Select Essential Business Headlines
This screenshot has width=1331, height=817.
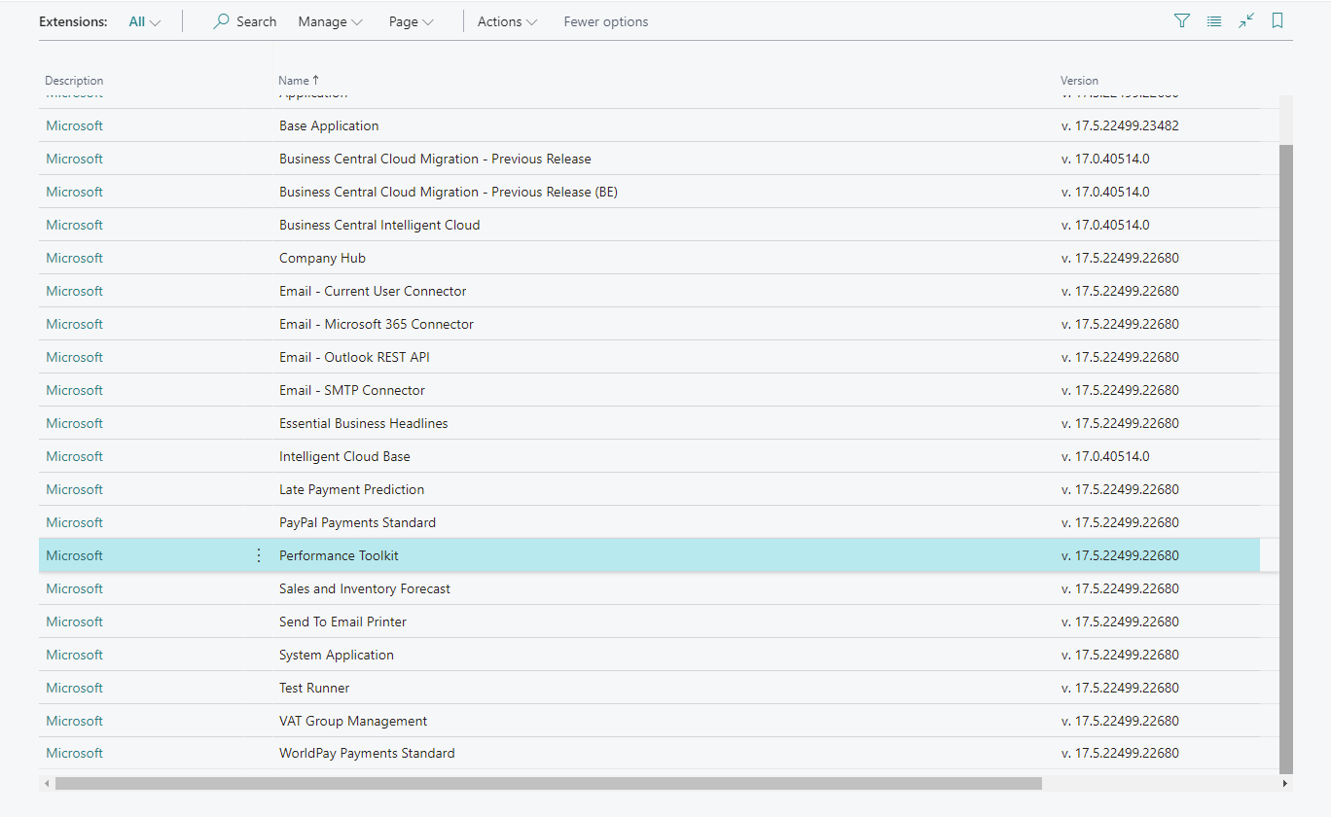(x=363, y=423)
